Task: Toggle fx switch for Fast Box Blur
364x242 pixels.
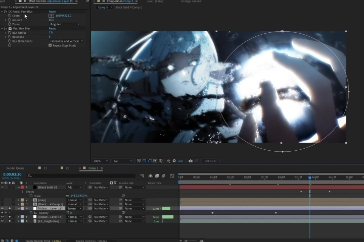Action: coord(6,28)
